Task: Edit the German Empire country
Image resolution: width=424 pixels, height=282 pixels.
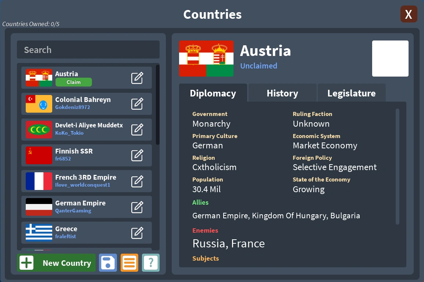Action: tap(137, 207)
